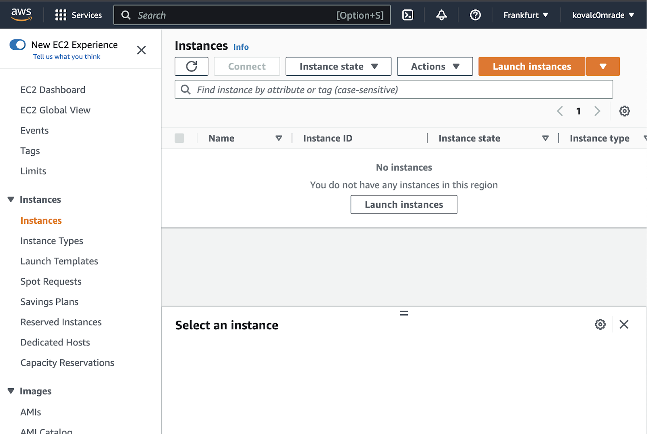This screenshot has height=434, width=647.
Task: Toggle the New EC2 Experience switch
Action: coord(18,44)
